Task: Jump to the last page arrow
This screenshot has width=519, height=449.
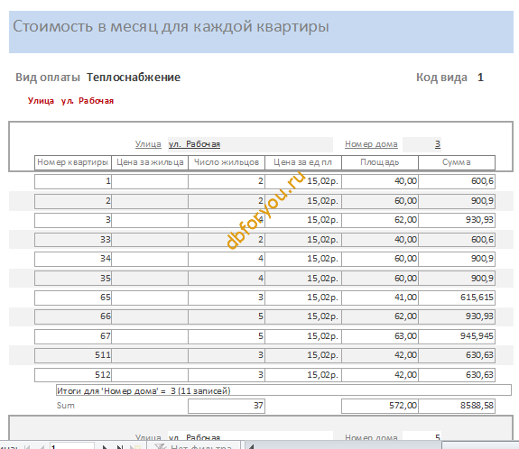Action: (x=120, y=447)
